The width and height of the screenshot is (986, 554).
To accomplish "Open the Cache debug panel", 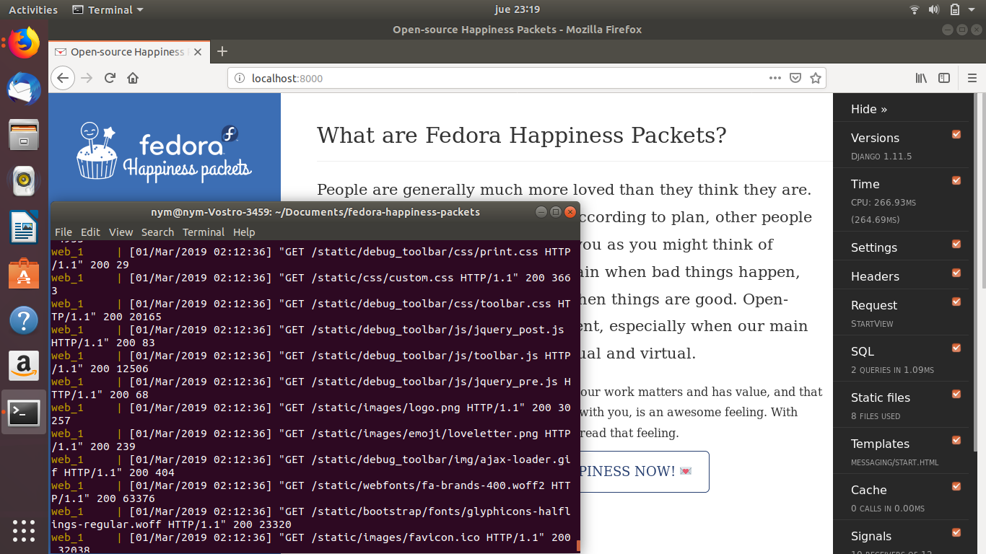I will pyautogui.click(x=868, y=490).
